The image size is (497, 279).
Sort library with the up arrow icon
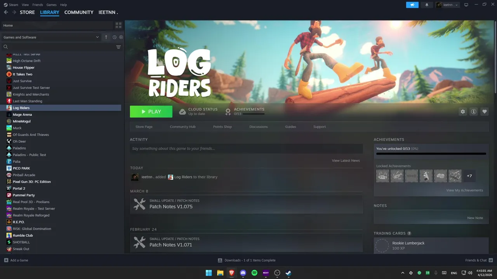(x=106, y=37)
